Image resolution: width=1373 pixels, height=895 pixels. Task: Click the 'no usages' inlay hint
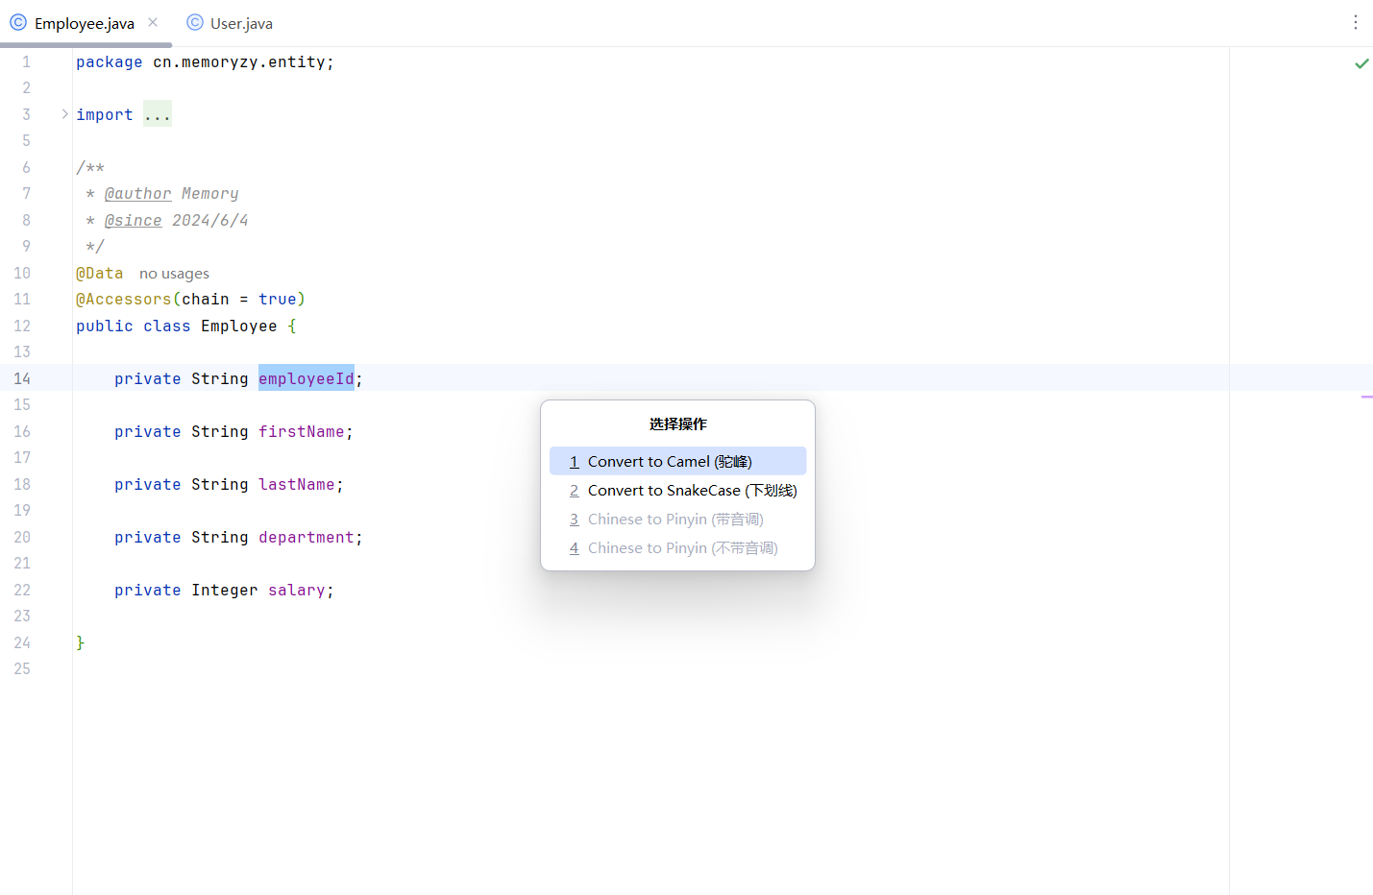174,274
